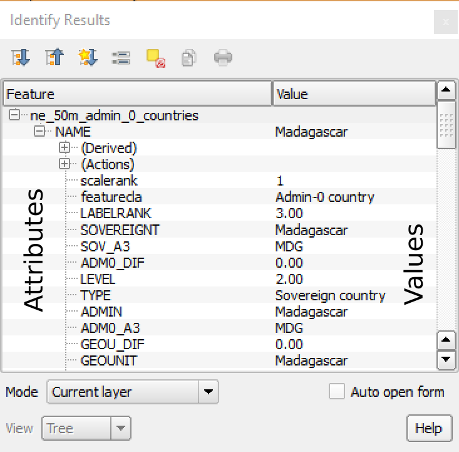The width and height of the screenshot is (459, 452).
Task: Select the SOVEREIGNT attribute row
Action: pyautogui.click(x=120, y=230)
